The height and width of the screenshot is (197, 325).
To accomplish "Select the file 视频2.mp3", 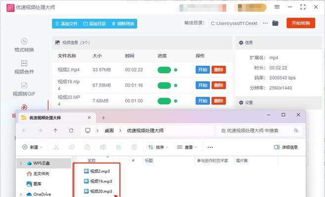I will (x=97, y=171).
